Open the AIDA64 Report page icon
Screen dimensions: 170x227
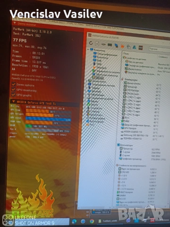[97, 44]
